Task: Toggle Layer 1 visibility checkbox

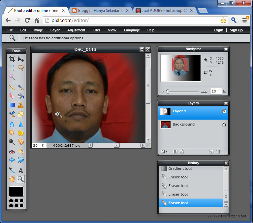Action: [x=224, y=111]
